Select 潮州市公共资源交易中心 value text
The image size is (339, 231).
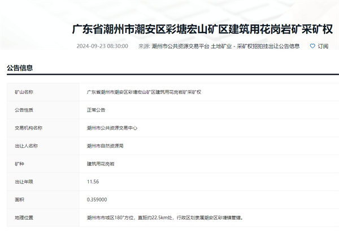112,127
